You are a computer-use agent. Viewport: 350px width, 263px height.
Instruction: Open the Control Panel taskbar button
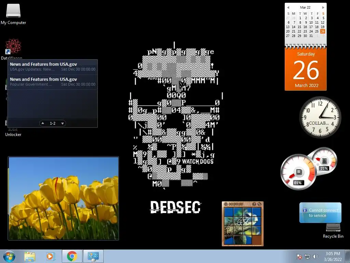(x=93, y=256)
